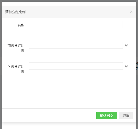Click the cut-off text at right edge

[137, 66]
